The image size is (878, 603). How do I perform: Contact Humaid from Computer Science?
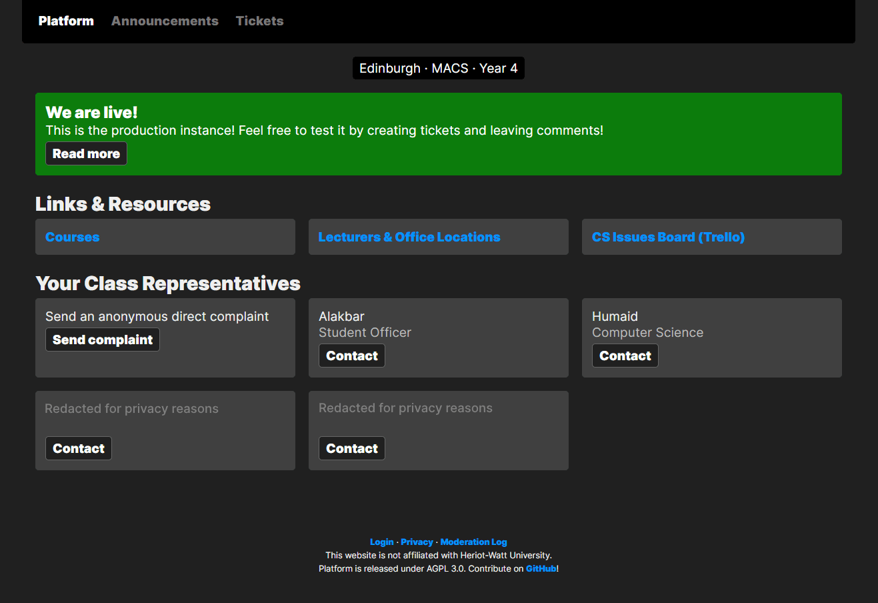point(625,356)
